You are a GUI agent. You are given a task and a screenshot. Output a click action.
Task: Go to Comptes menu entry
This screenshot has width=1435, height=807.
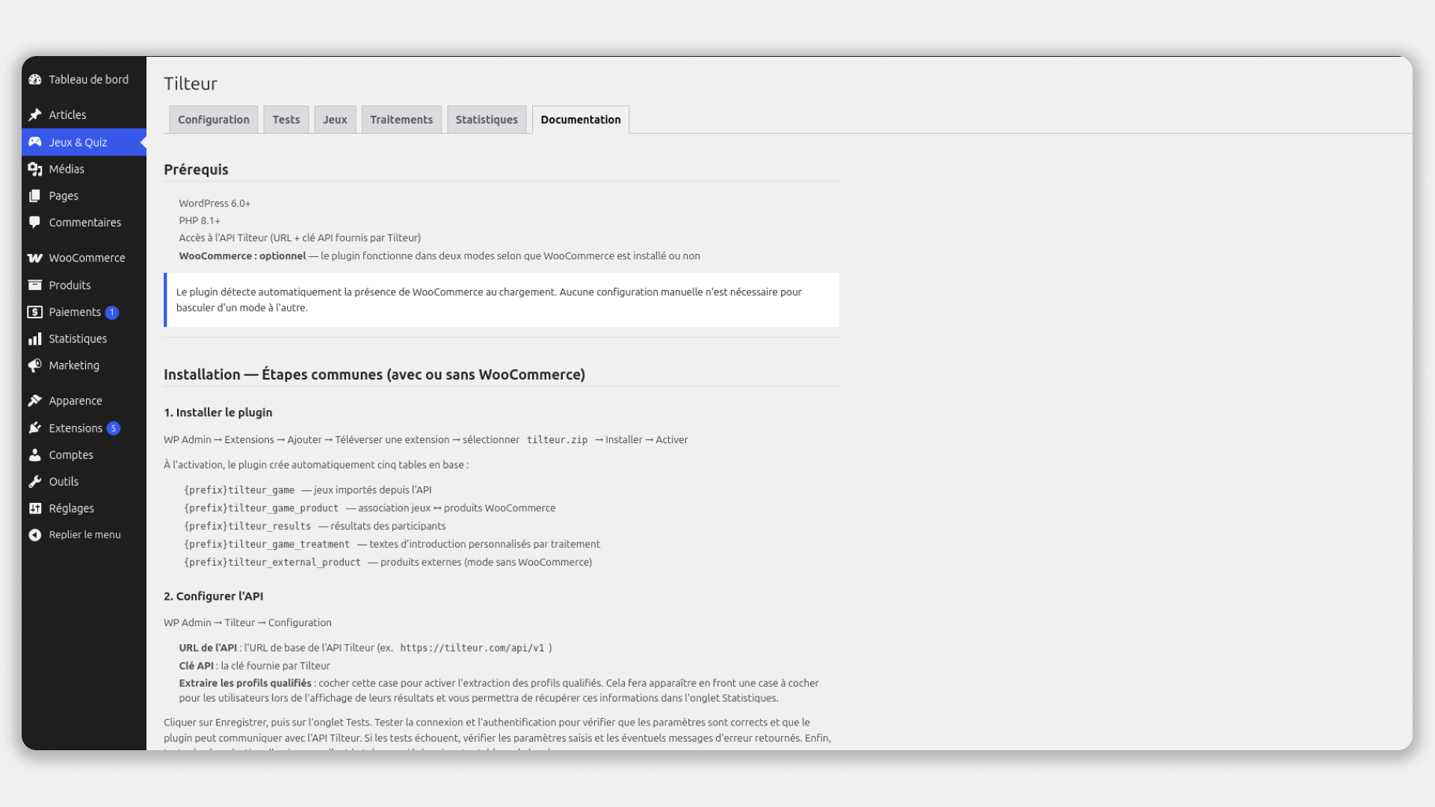(71, 455)
